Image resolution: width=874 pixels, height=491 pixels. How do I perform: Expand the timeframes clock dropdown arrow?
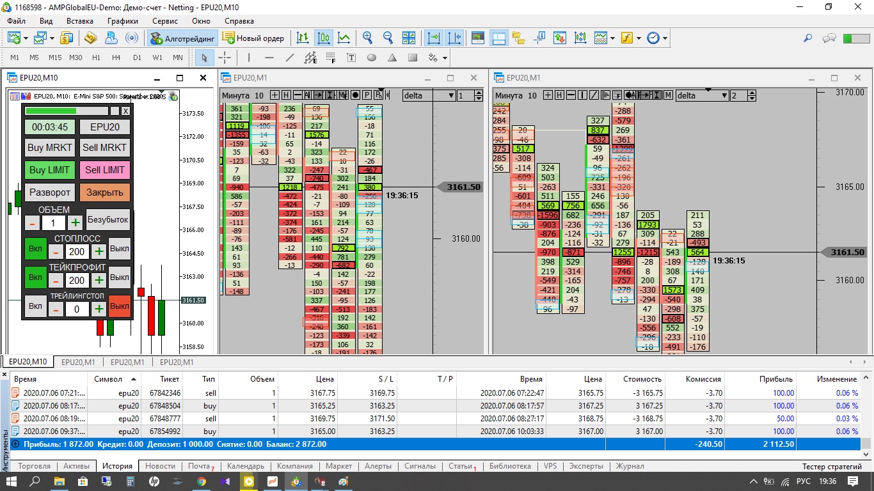665,38
